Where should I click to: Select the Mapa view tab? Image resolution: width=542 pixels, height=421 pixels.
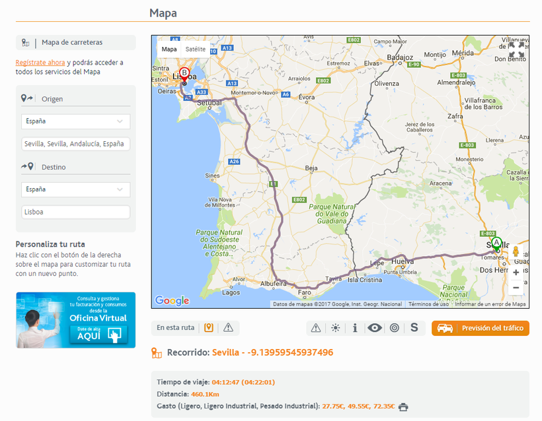(169, 49)
